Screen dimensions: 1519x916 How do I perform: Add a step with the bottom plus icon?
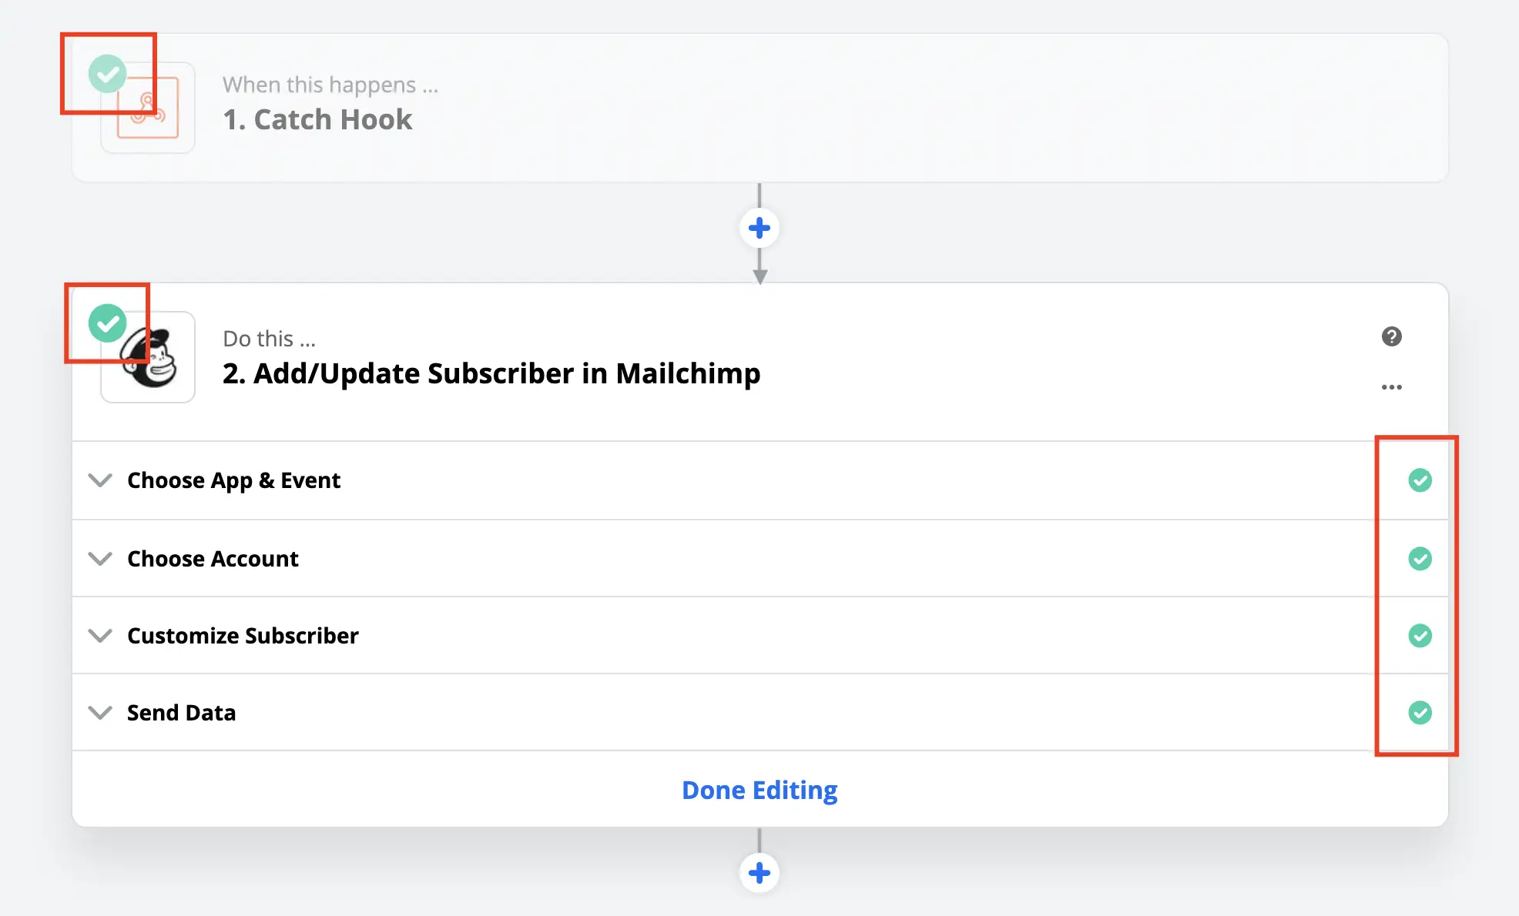[x=759, y=873]
